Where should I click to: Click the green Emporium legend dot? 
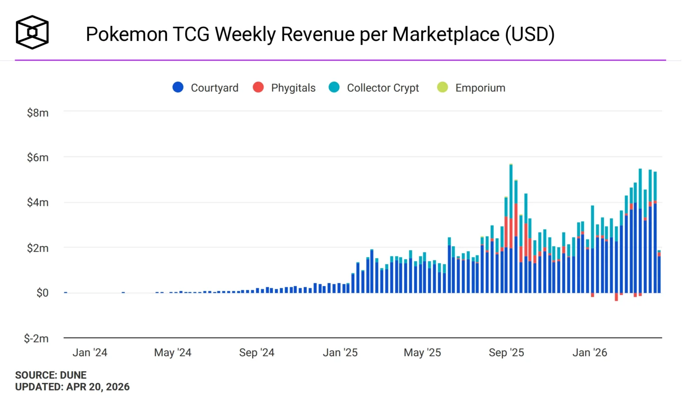(442, 88)
